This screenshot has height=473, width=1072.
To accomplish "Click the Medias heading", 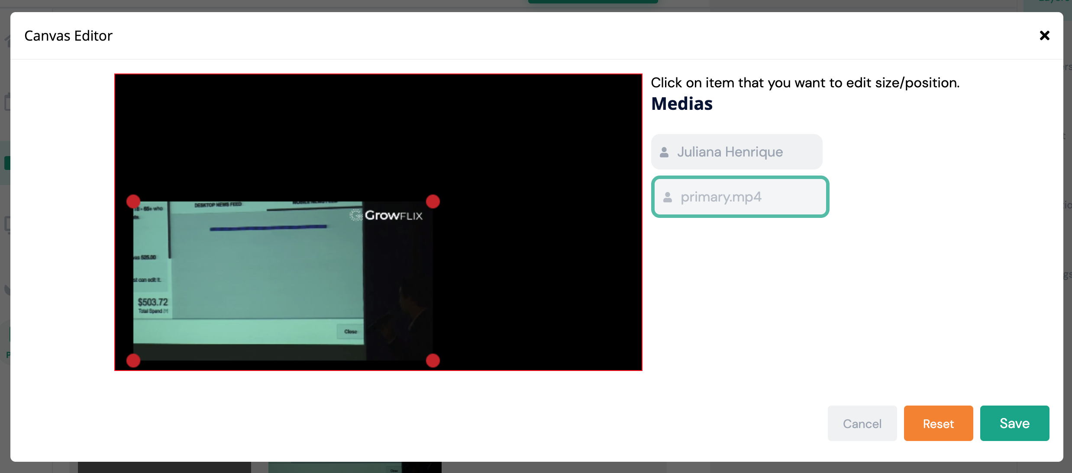I will [x=681, y=104].
